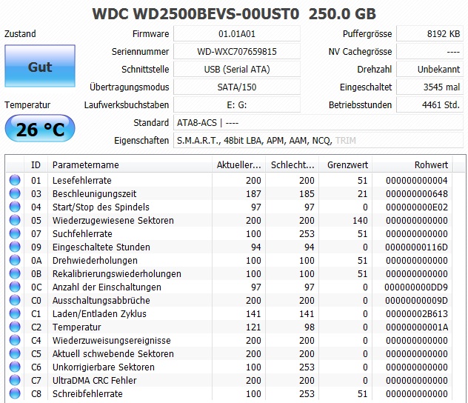Select raw value 00000002B613
The height and width of the screenshot is (403, 468).
point(417,314)
